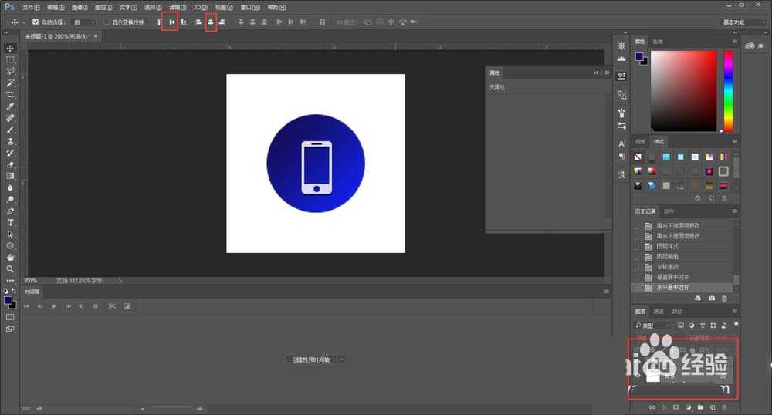Expand the arrow beside 创建视频时间轴

(341, 359)
